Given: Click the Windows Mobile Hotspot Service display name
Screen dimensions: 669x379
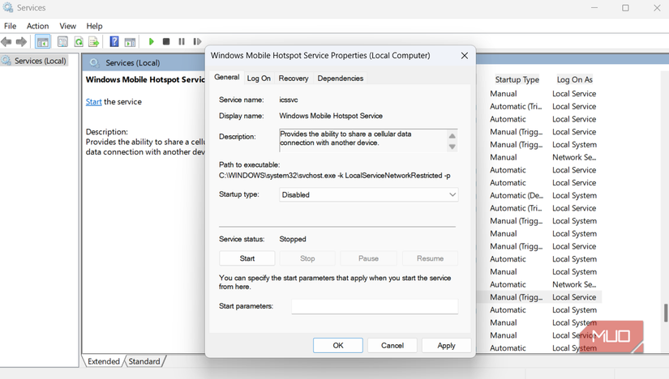Looking at the screenshot, I should (331, 116).
